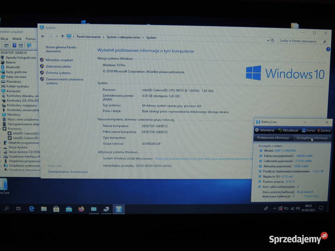Switch to BatteryCare taskbar button

pyautogui.click(x=119, y=209)
